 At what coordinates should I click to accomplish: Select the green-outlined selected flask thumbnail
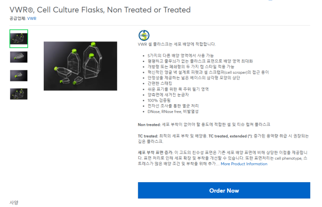click(19, 39)
